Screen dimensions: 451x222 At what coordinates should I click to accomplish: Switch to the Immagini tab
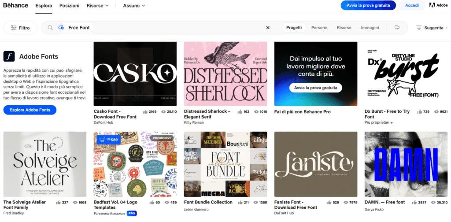pyautogui.click(x=370, y=28)
